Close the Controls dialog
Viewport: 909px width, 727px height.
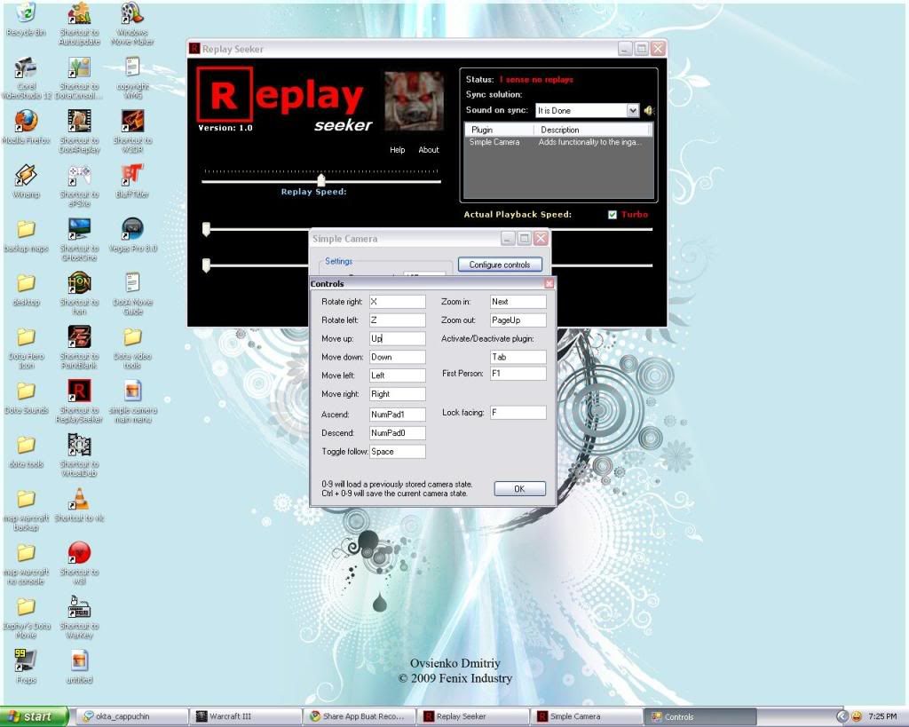(x=549, y=283)
